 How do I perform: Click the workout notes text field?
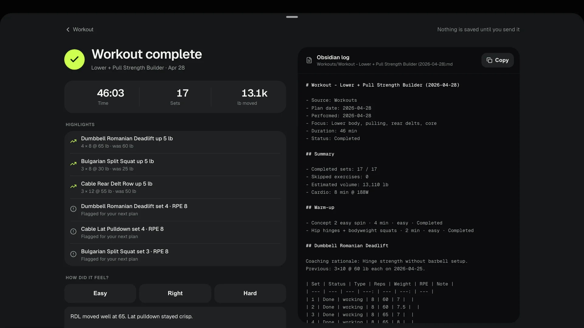tap(175, 317)
